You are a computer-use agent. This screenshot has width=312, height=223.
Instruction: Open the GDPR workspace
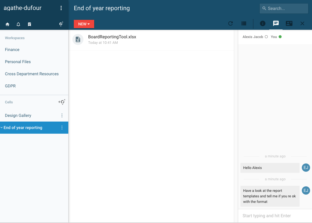10,86
